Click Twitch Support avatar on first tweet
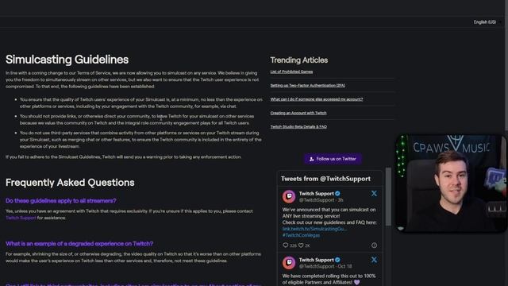 (x=289, y=196)
